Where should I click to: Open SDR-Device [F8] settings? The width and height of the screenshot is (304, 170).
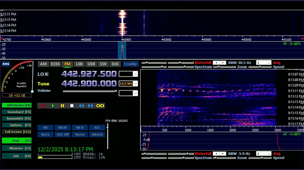[x=16, y=105]
